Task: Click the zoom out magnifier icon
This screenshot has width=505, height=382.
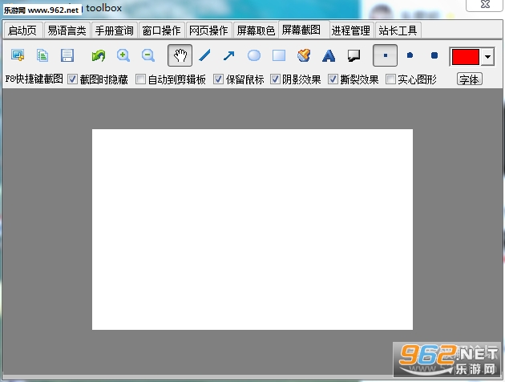Action: tap(147, 55)
